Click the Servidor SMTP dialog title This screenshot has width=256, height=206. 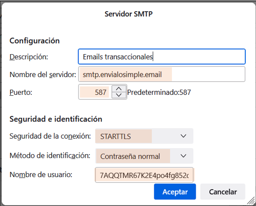(x=128, y=14)
